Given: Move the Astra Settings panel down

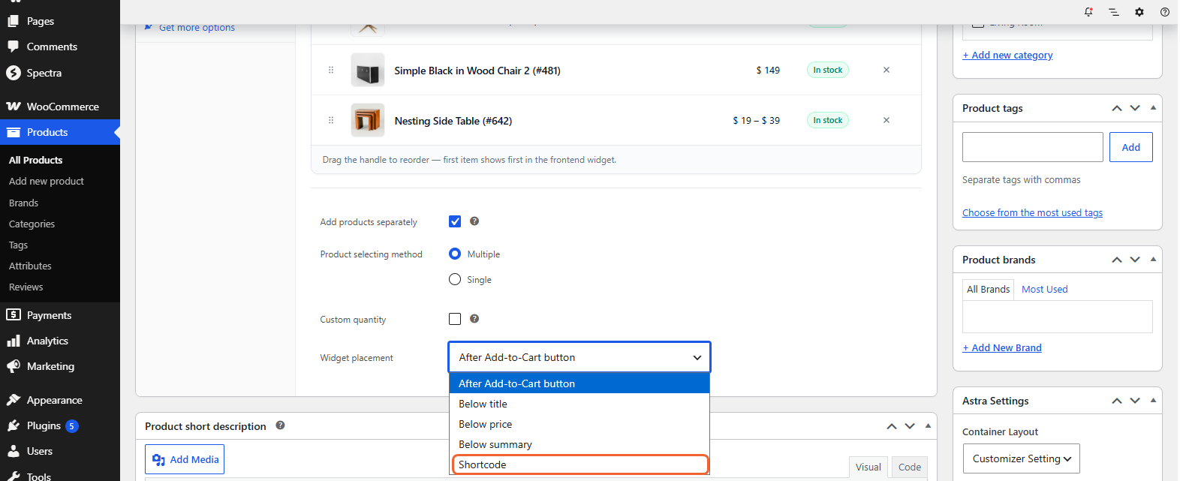Looking at the screenshot, I should 1135,401.
